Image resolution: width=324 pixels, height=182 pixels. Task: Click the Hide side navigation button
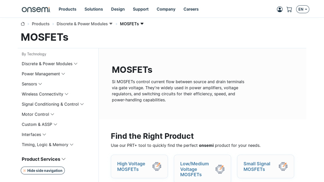tap(43, 170)
